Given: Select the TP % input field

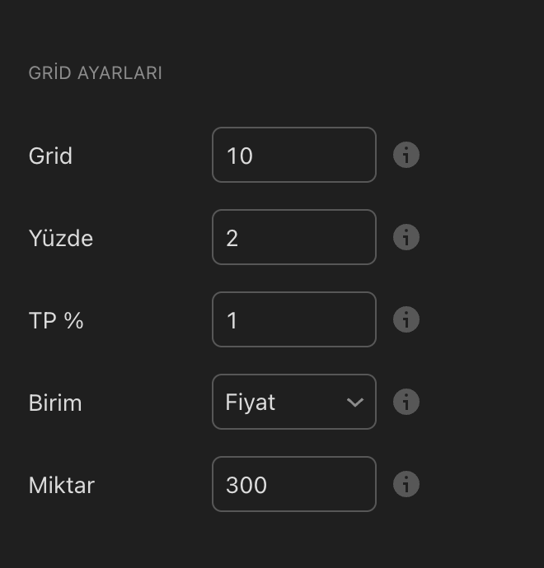Looking at the screenshot, I should click(x=293, y=319).
